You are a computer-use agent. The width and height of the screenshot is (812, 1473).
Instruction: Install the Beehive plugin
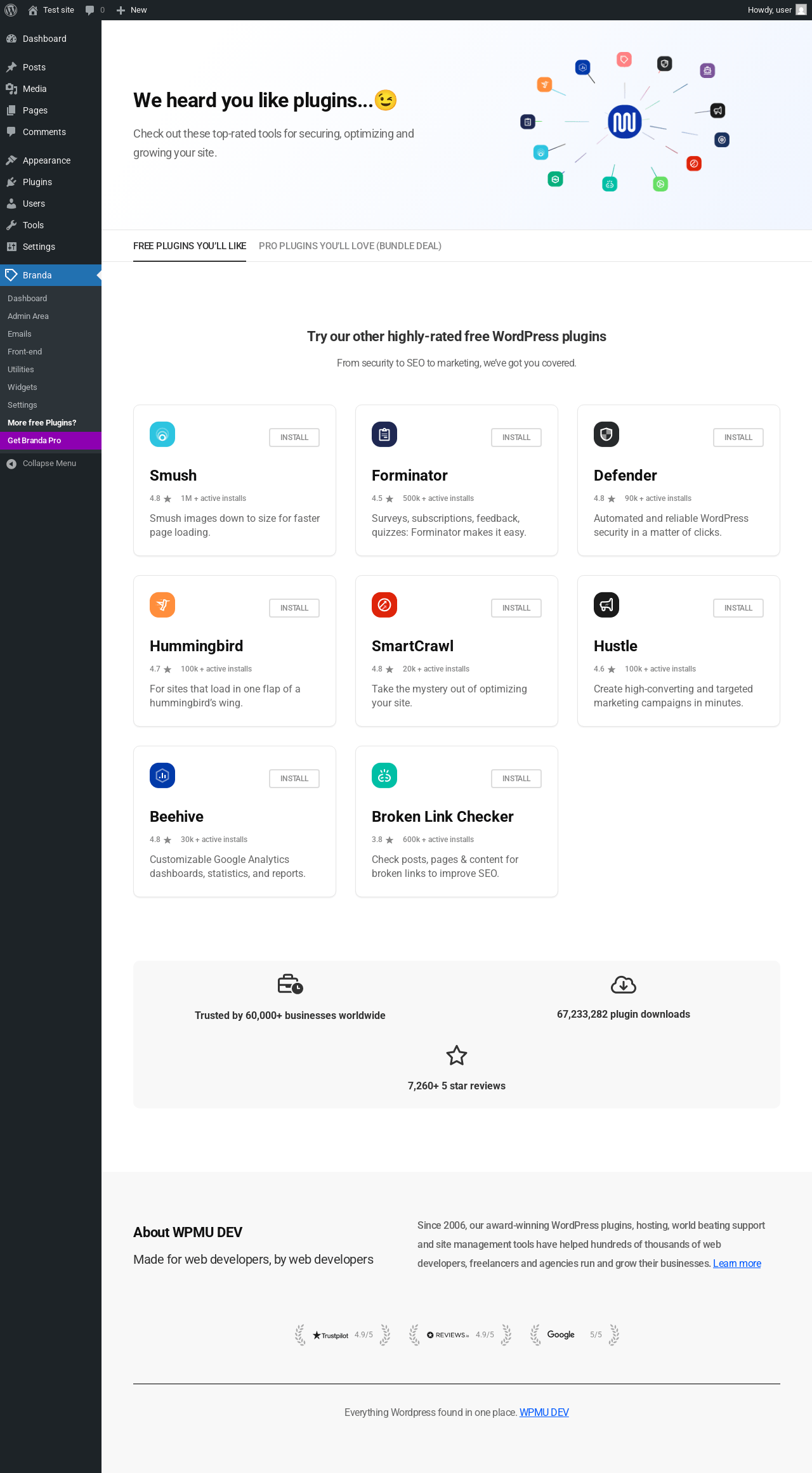point(294,779)
